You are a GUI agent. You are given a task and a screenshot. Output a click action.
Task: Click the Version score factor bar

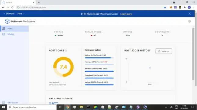click(99, 71)
